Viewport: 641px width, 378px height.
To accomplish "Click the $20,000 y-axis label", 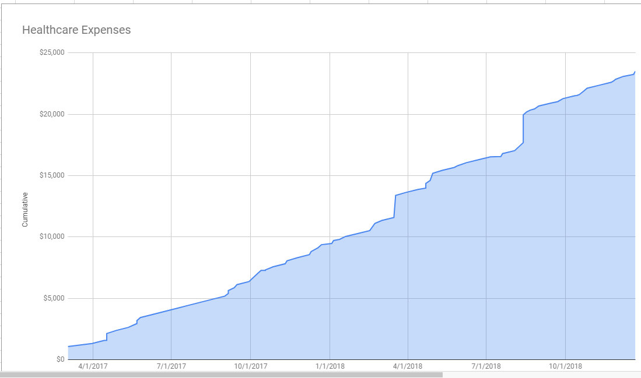I will pos(51,114).
